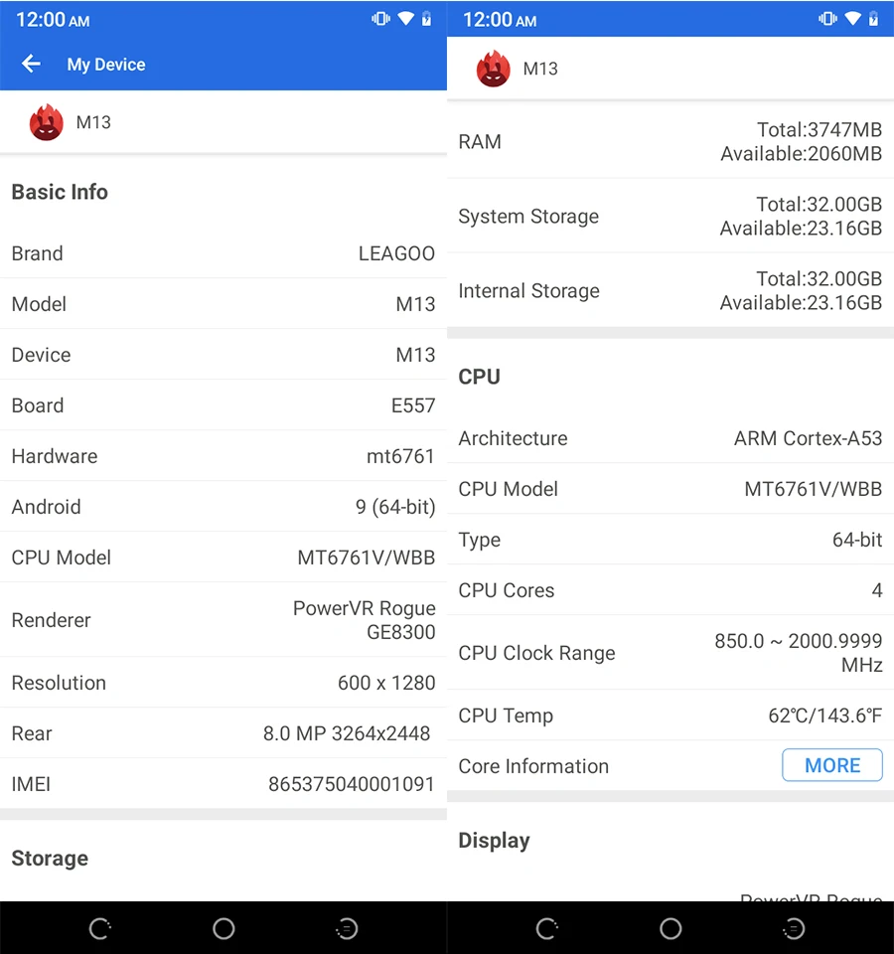This screenshot has width=894, height=954.
Task: Tap the home circle on right screen
Action: coord(670,928)
